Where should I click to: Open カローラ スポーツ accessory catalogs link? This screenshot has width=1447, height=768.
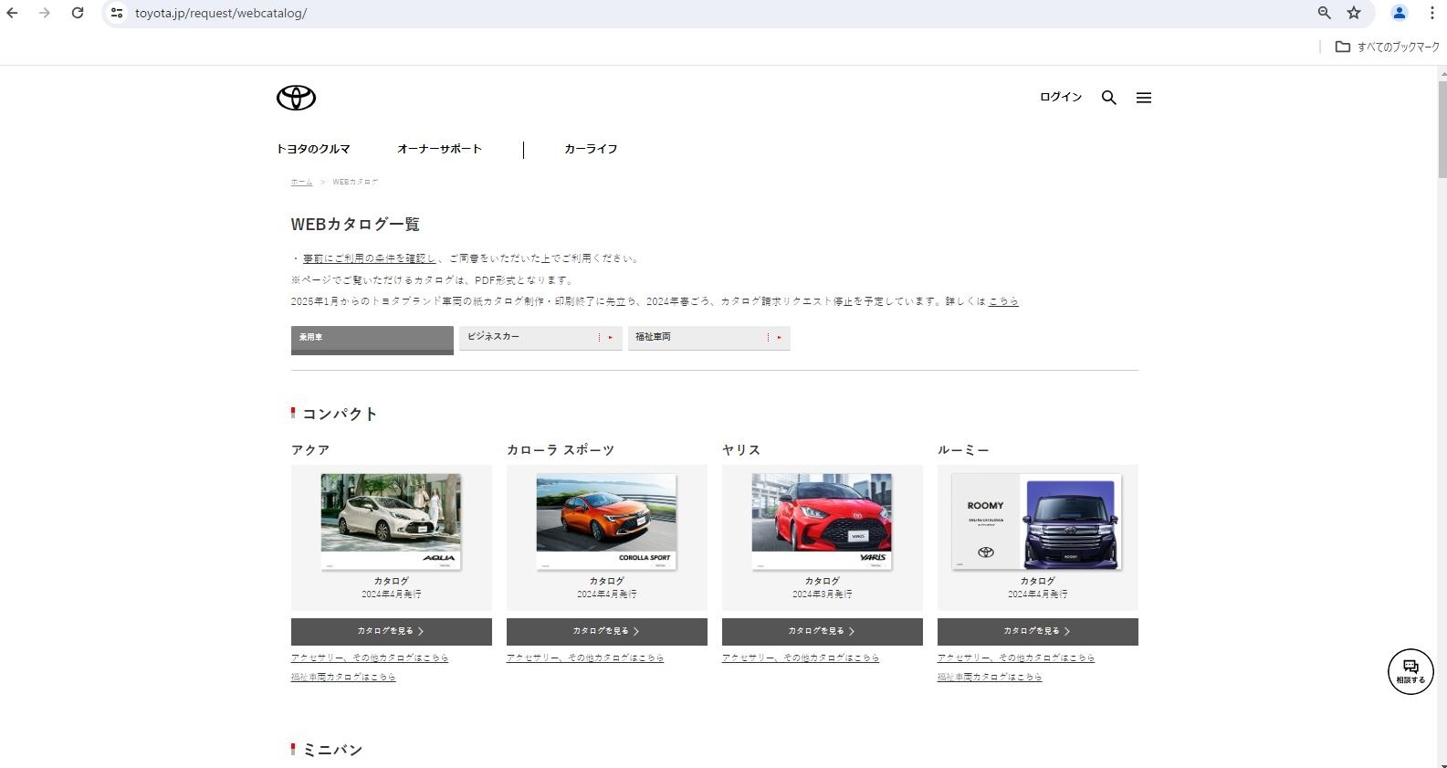[x=585, y=658]
